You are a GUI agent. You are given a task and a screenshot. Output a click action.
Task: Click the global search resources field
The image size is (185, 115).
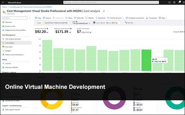(x=111, y=2)
